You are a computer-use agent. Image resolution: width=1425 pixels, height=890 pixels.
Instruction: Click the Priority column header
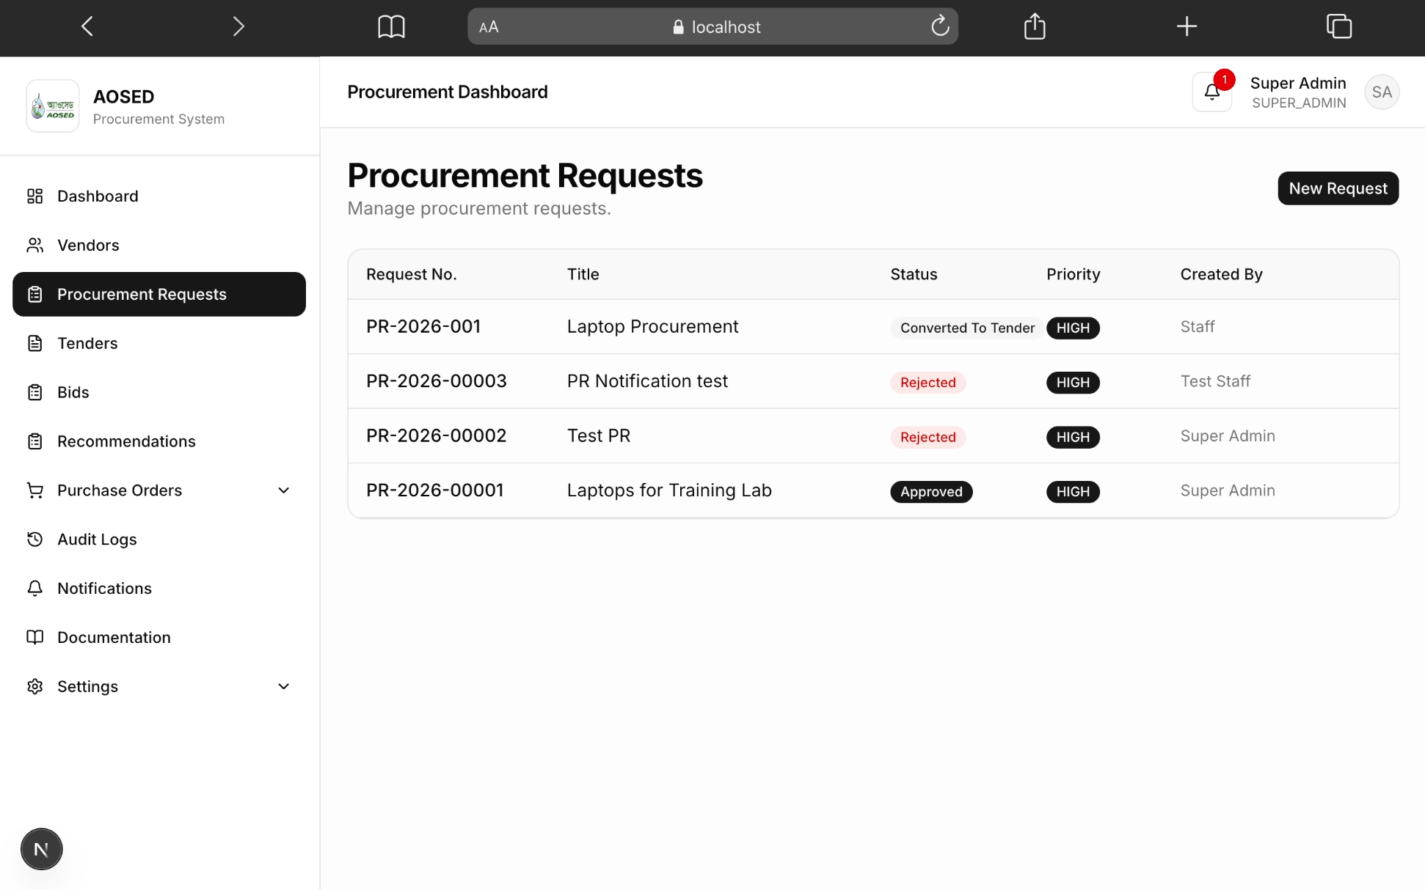point(1073,274)
